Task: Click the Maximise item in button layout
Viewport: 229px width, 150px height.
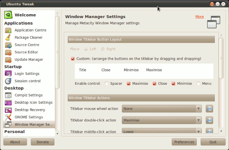Action: [x=154, y=70]
